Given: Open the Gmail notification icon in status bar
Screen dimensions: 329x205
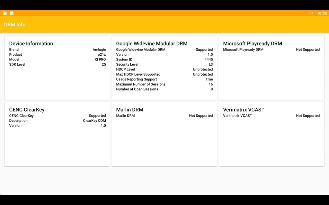Looking at the screenshot, I should tap(5, 13).
